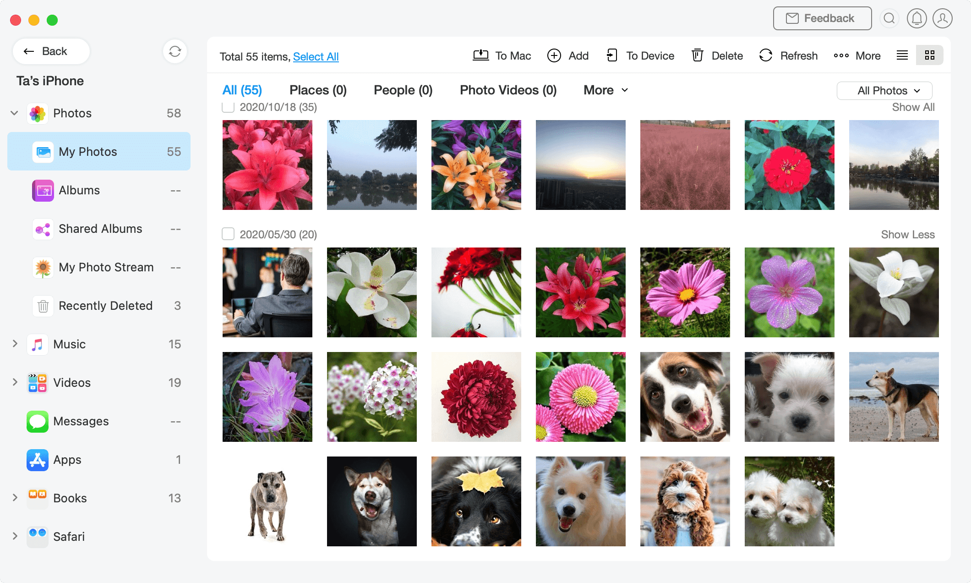Switch to the Photo Videos (0) tab
This screenshot has height=583, width=971.
pyautogui.click(x=508, y=90)
